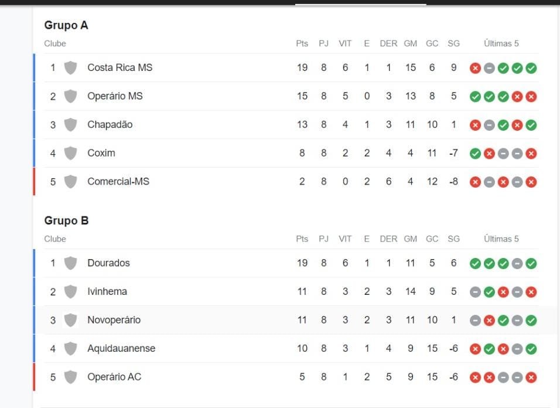
Task: Select the Coxim club name
Action: pos(101,153)
